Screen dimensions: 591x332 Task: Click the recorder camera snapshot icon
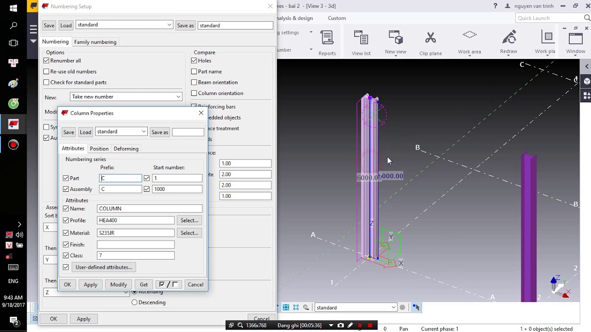(341, 326)
